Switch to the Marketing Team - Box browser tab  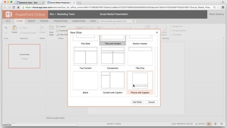tap(30, 2)
